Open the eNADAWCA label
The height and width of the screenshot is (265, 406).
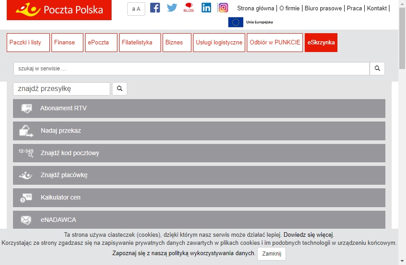pyautogui.click(x=58, y=220)
